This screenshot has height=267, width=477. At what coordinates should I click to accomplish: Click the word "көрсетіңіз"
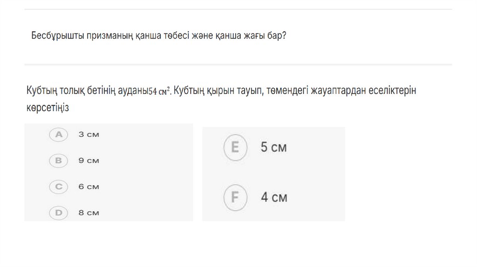(48, 107)
